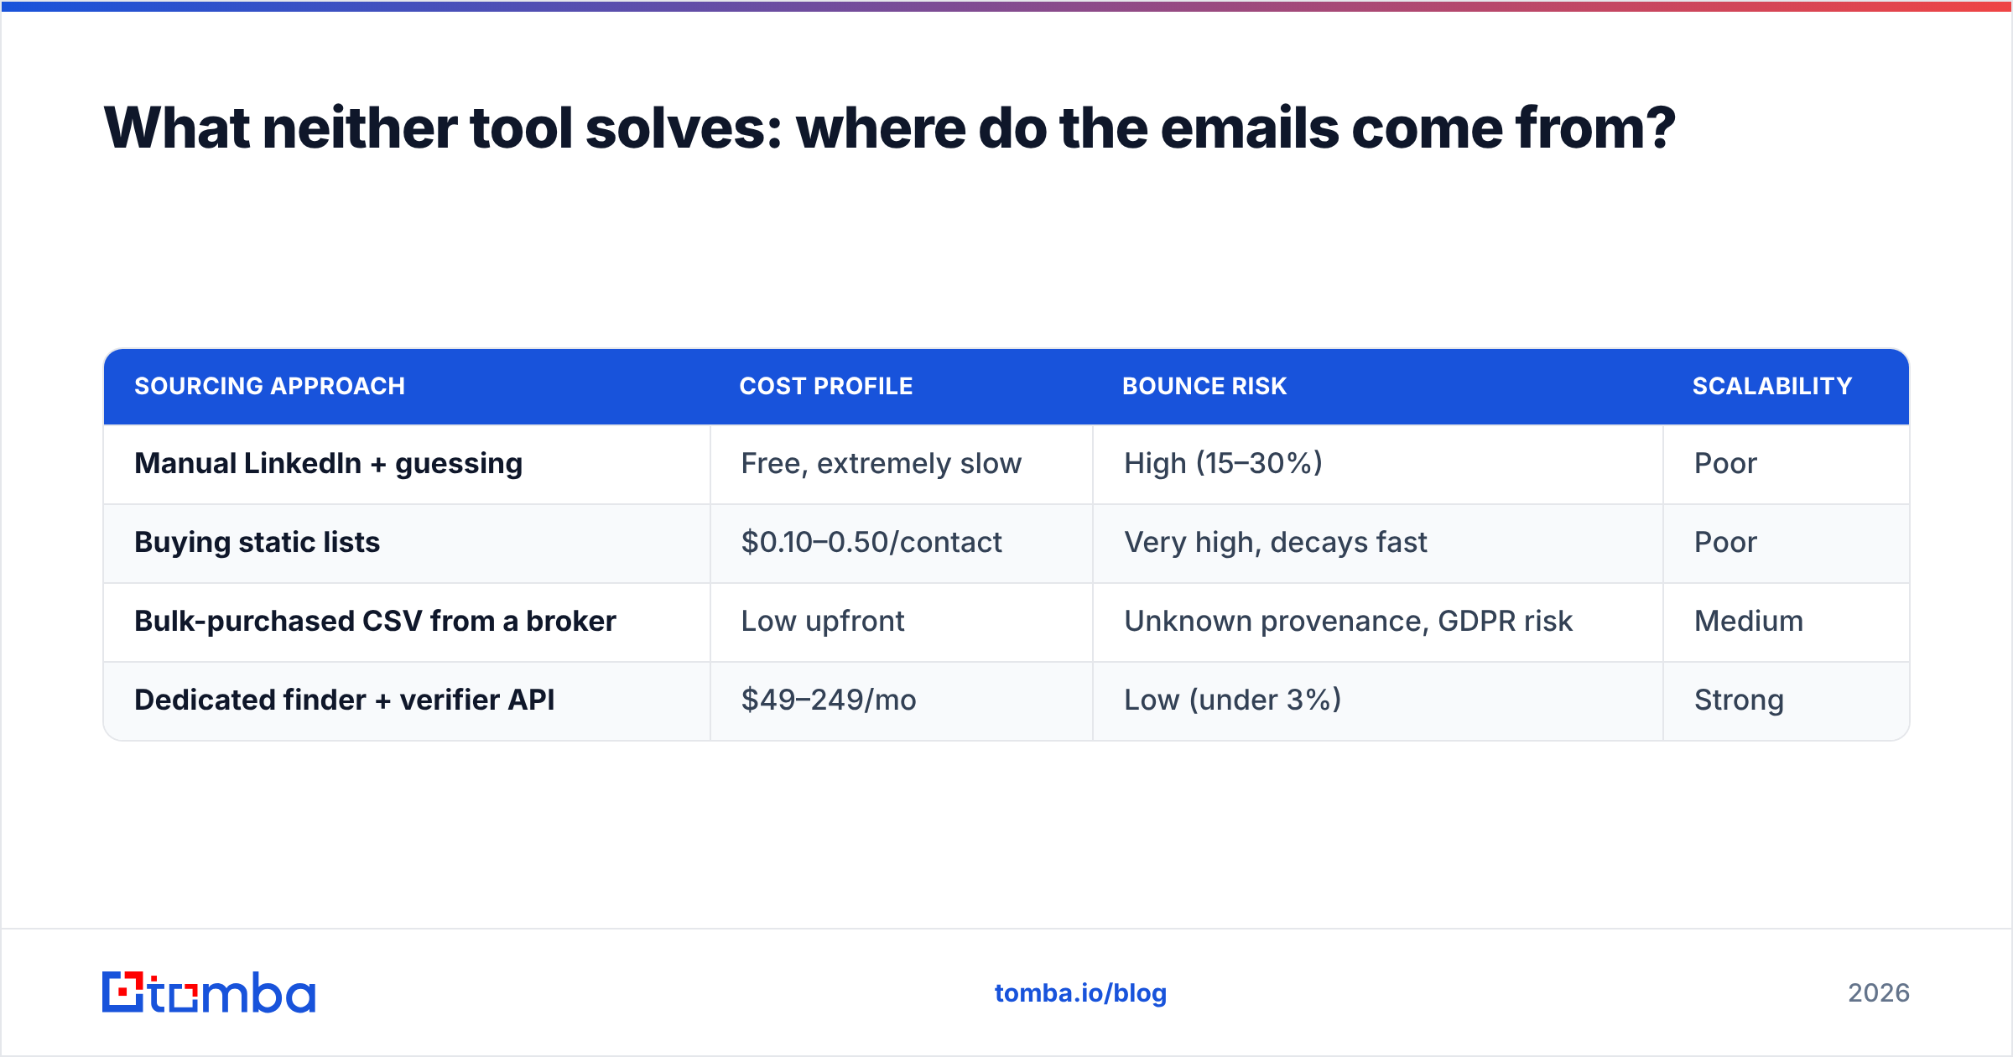The width and height of the screenshot is (2013, 1057).
Task: Click the 'Low (under 3%)' cell
Action: pyautogui.click(x=1378, y=700)
